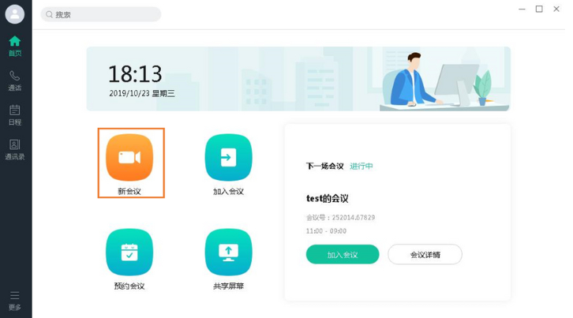The height and width of the screenshot is (318, 573).
Task: Start 共享屏幕 screen sharing icon
Action: point(228,252)
